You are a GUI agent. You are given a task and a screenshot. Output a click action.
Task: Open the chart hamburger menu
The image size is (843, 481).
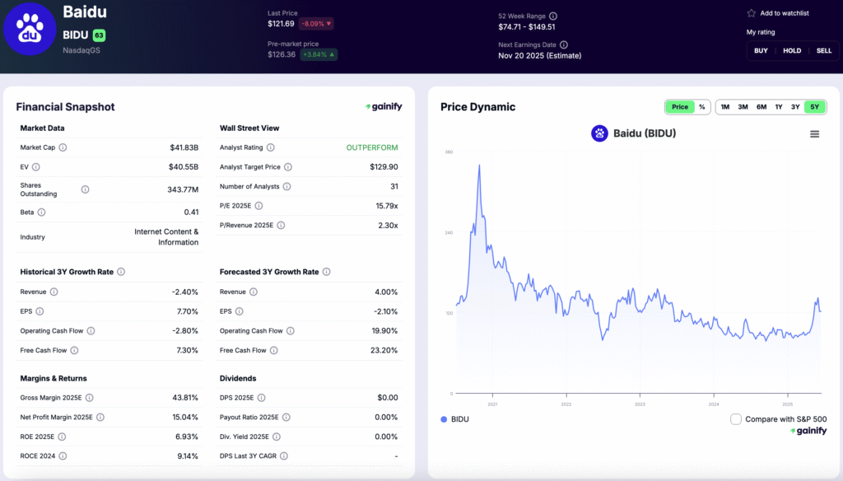814,133
